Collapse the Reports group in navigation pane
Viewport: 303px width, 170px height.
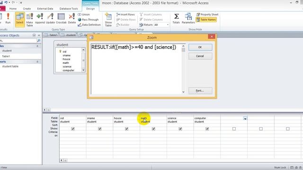click(x=37, y=62)
